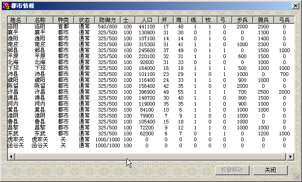Screen dimensions: 302x182
Task: Click the 步兵 column header
Action: 242,20
